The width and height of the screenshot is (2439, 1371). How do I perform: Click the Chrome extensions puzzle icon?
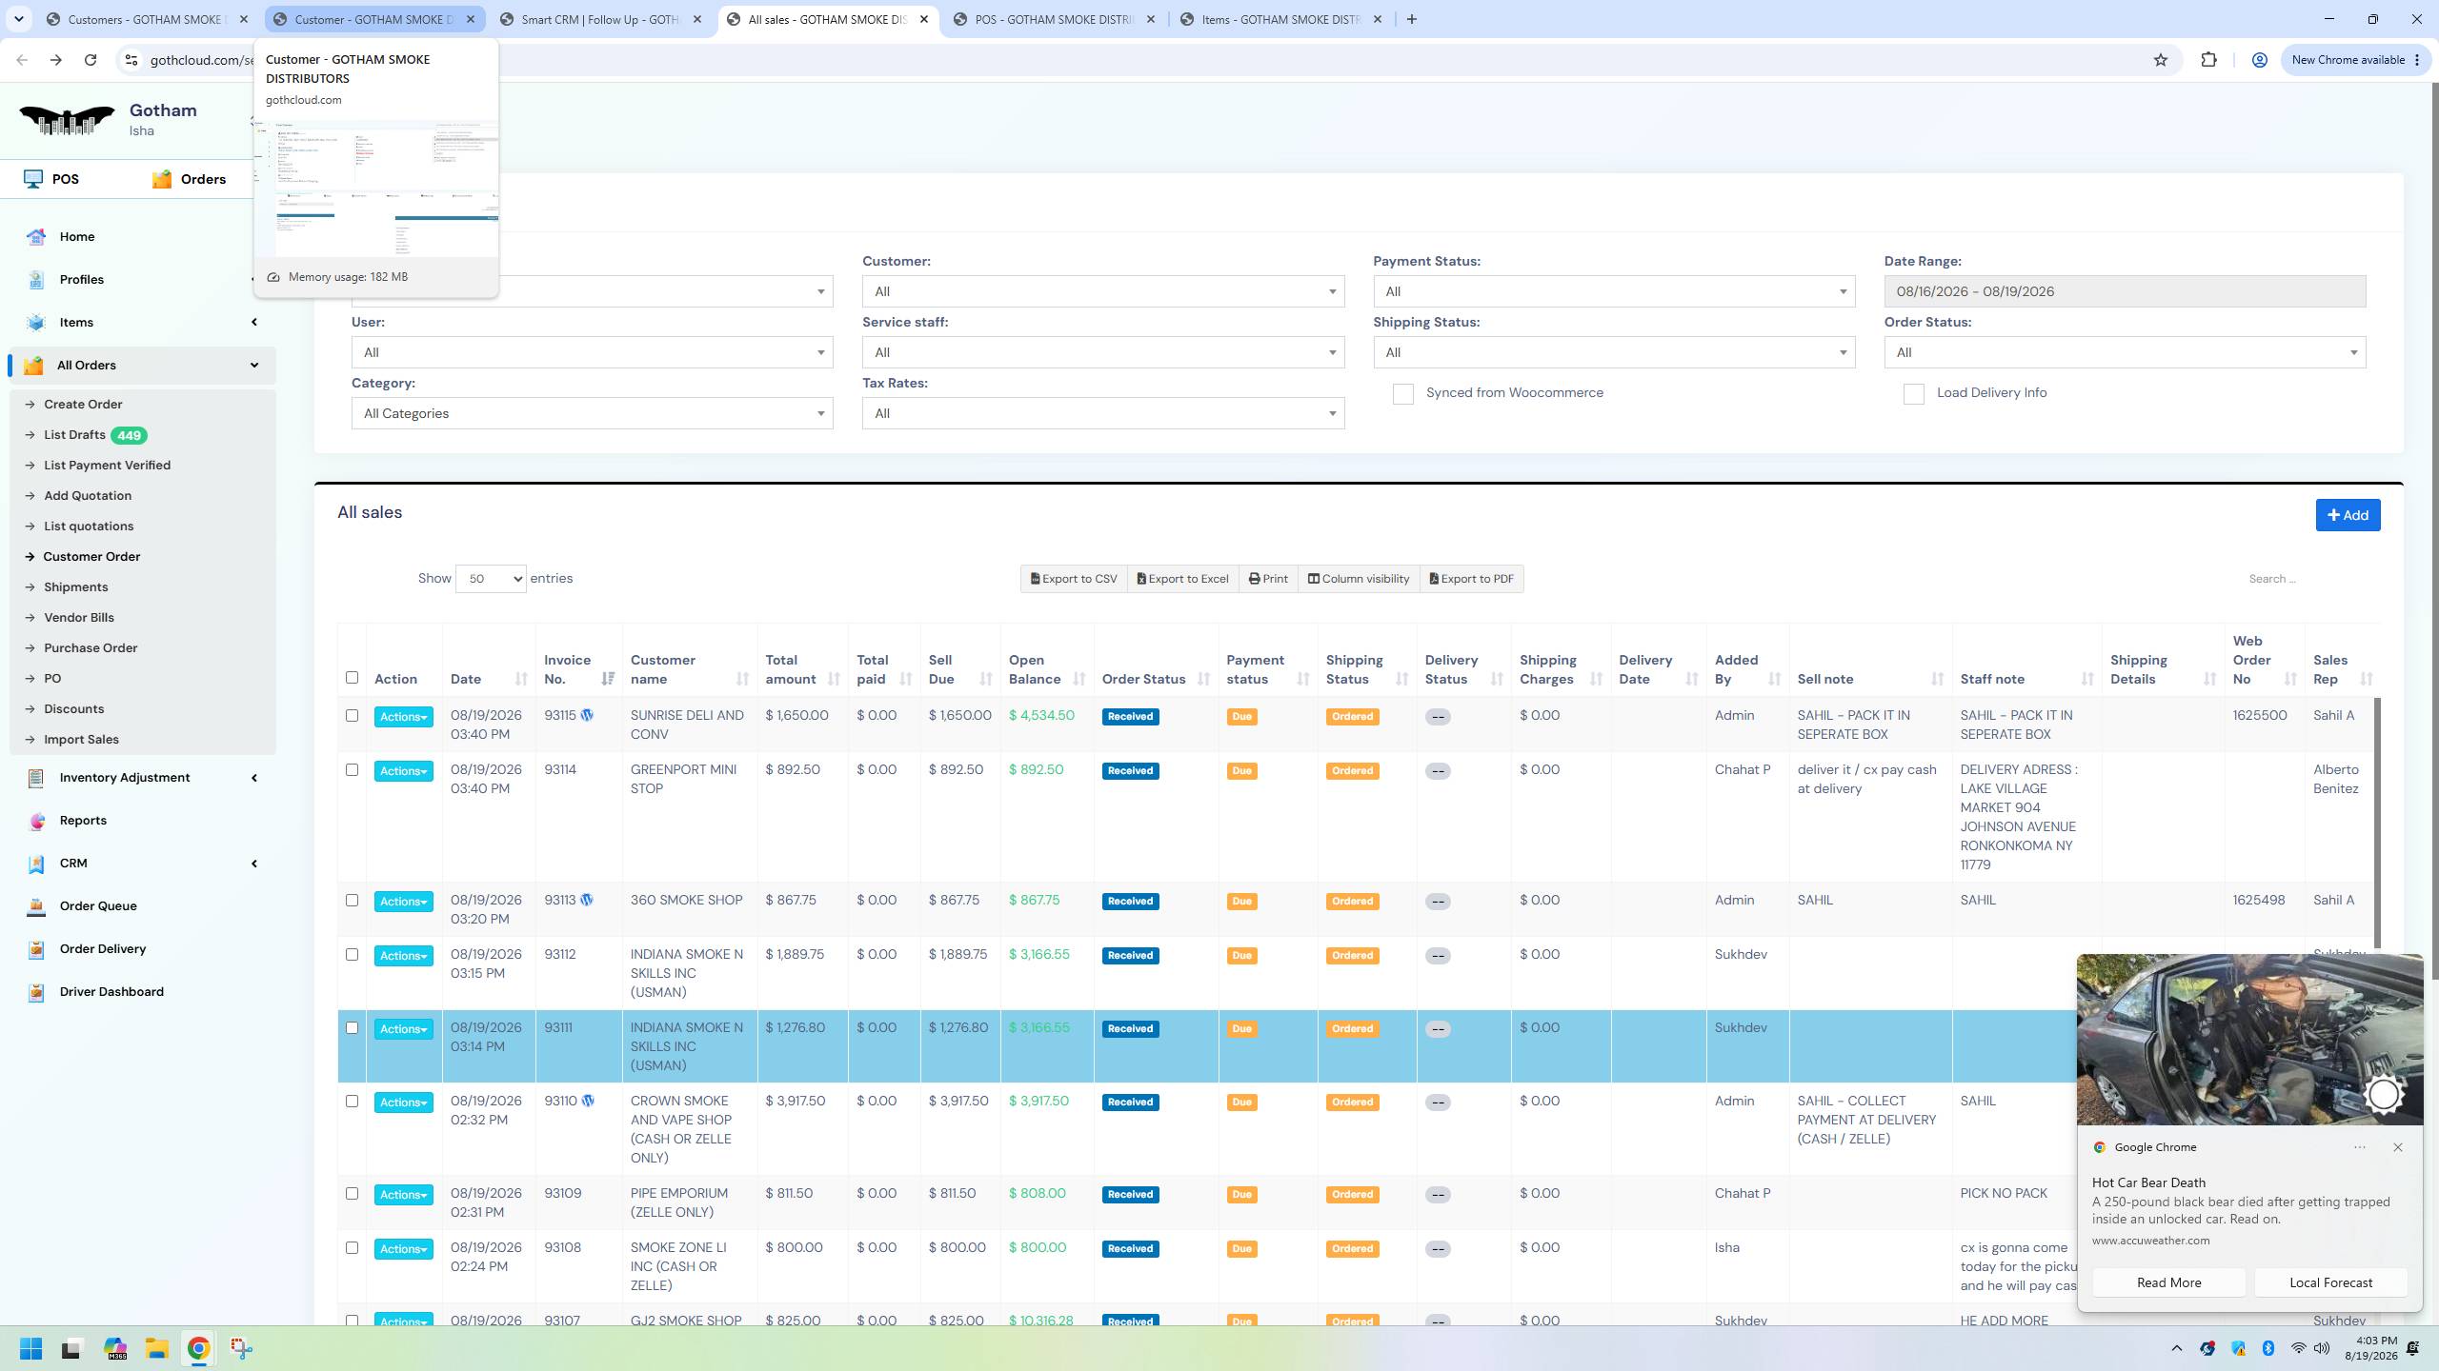2208,60
